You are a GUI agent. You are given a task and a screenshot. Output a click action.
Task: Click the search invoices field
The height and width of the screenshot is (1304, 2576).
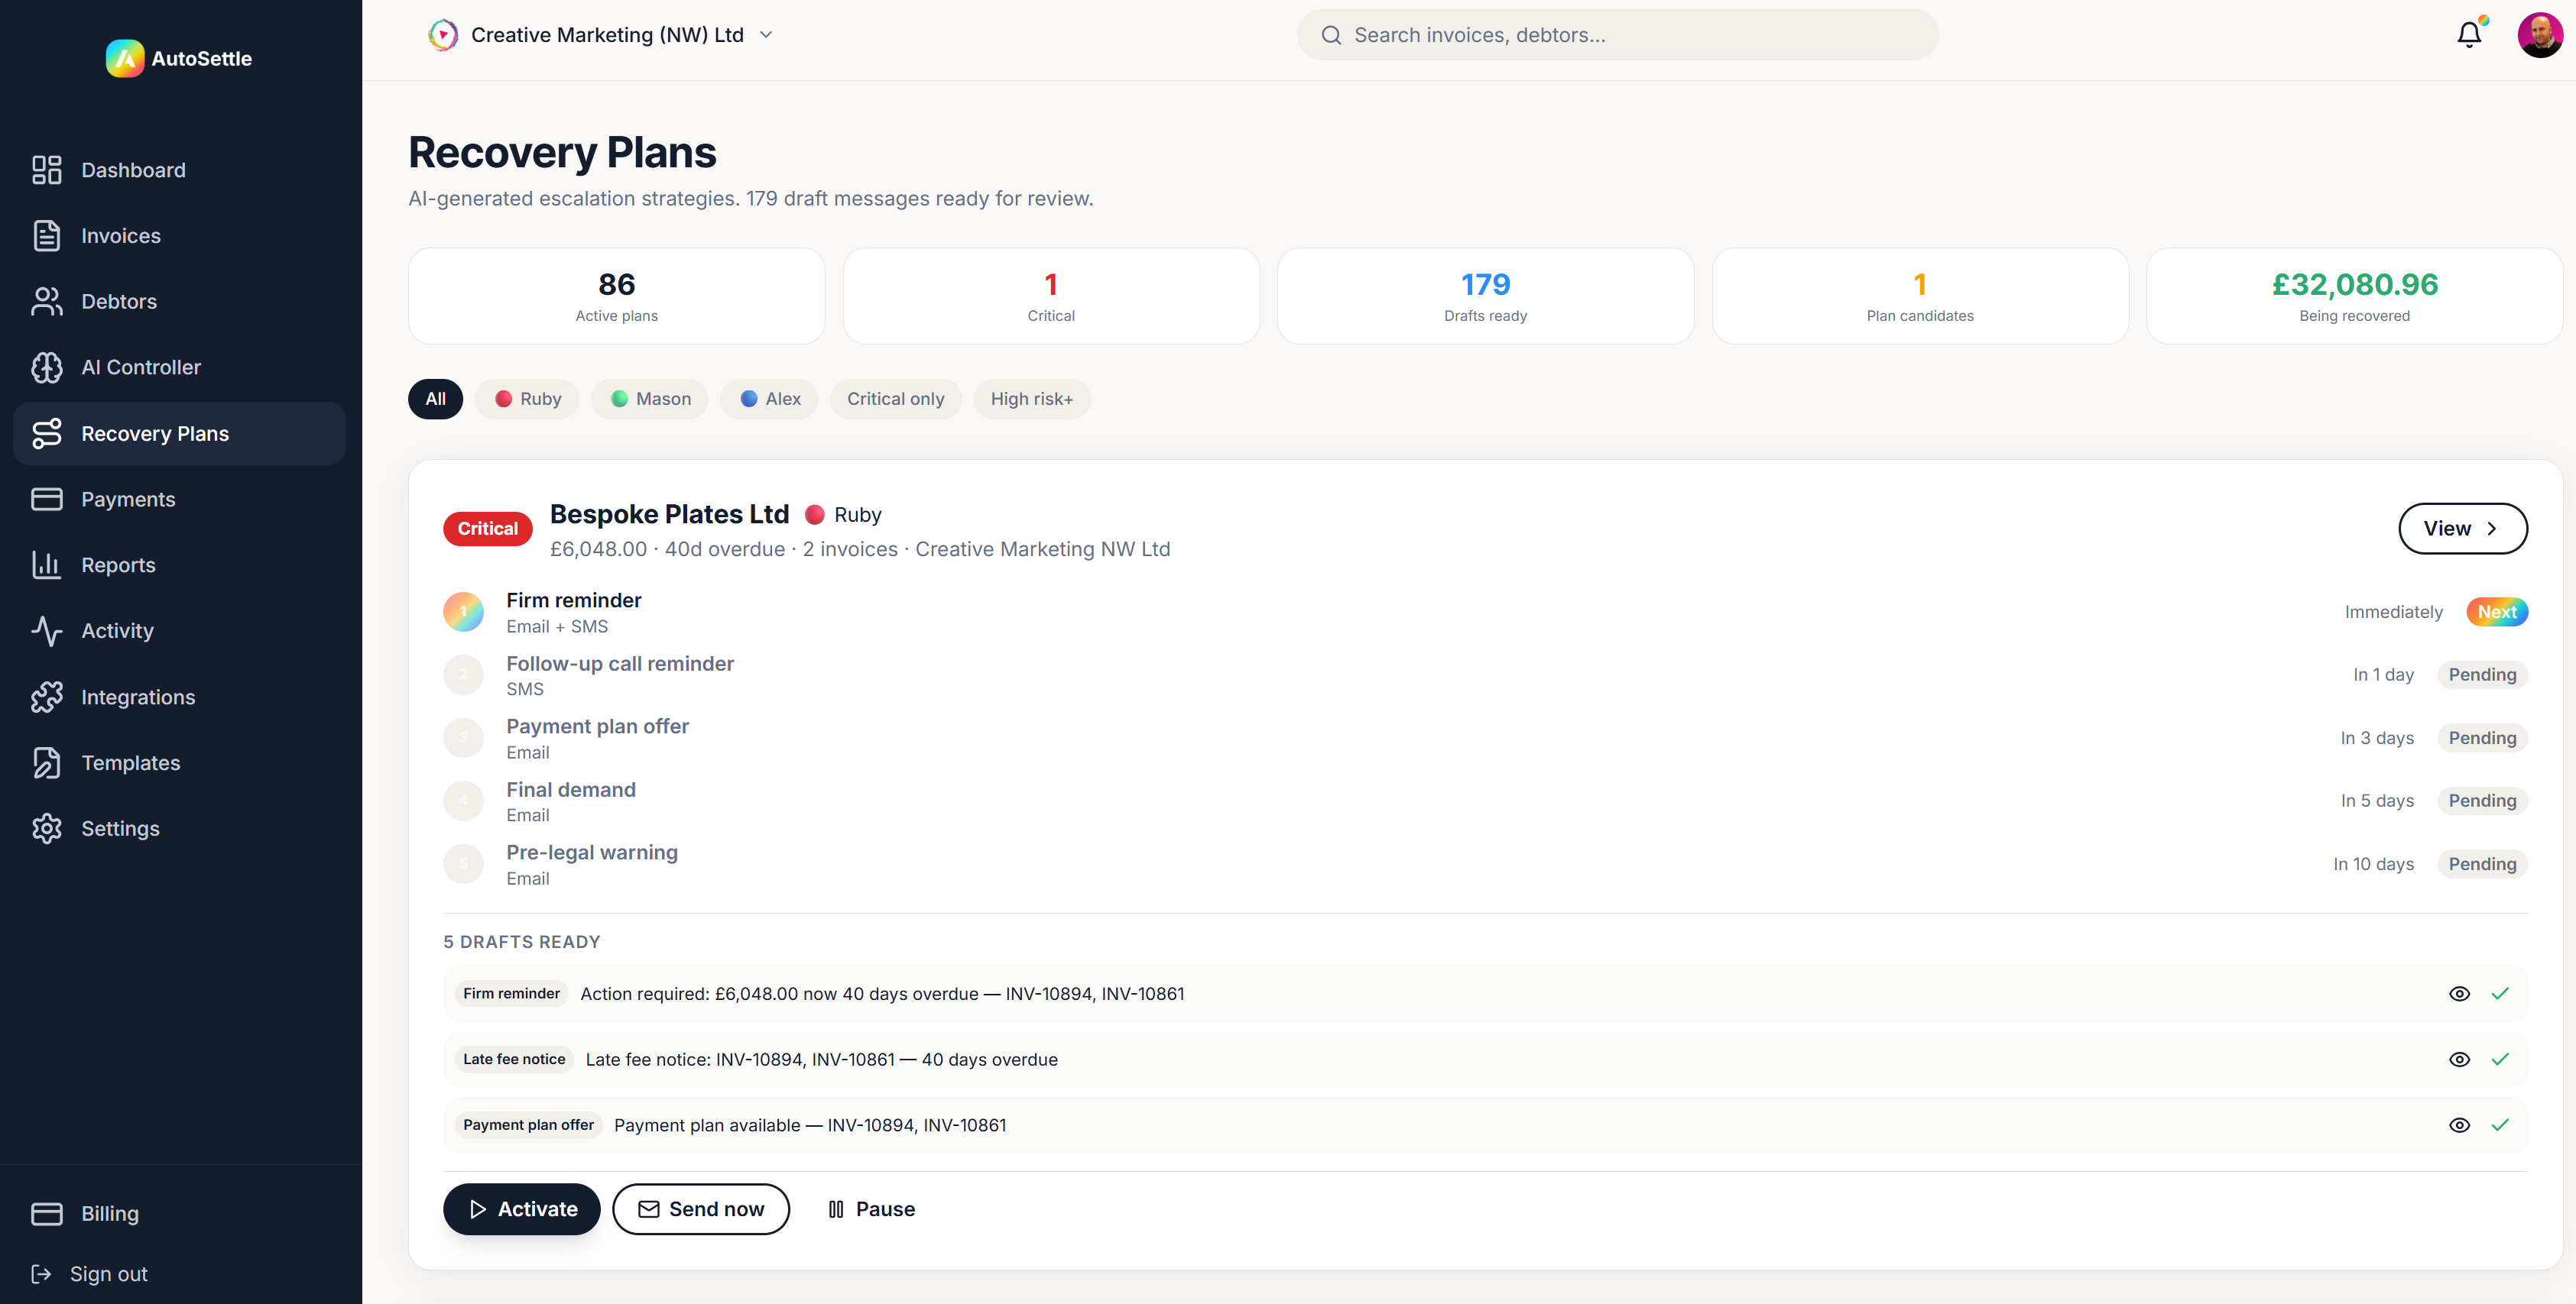click(x=1617, y=34)
